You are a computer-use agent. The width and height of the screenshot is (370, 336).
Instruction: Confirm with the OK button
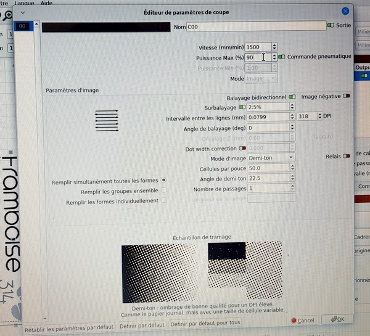click(337, 319)
